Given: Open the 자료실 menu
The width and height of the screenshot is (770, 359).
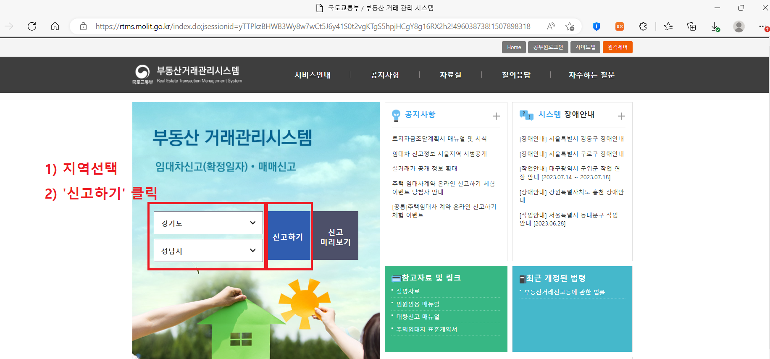Looking at the screenshot, I should pyautogui.click(x=451, y=75).
